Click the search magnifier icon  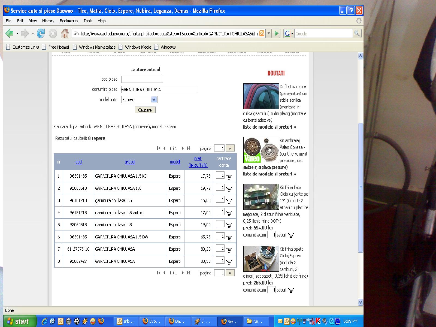click(357, 34)
